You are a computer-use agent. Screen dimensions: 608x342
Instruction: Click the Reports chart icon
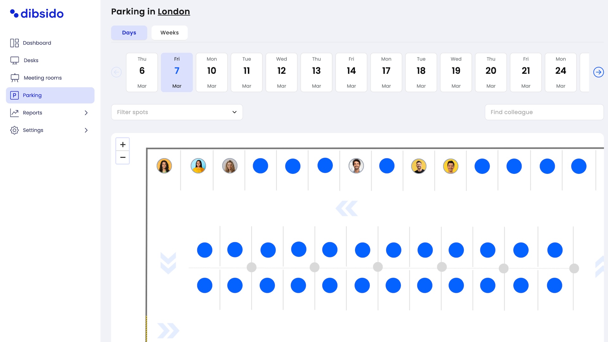(x=15, y=113)
